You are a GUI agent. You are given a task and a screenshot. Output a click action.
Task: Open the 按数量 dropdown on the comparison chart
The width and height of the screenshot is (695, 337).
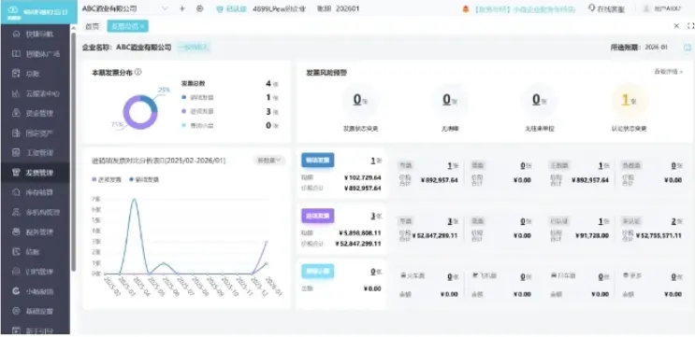(x=269, y=160)
